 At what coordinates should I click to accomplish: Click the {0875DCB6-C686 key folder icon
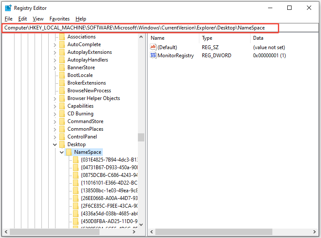click(76, 175)
